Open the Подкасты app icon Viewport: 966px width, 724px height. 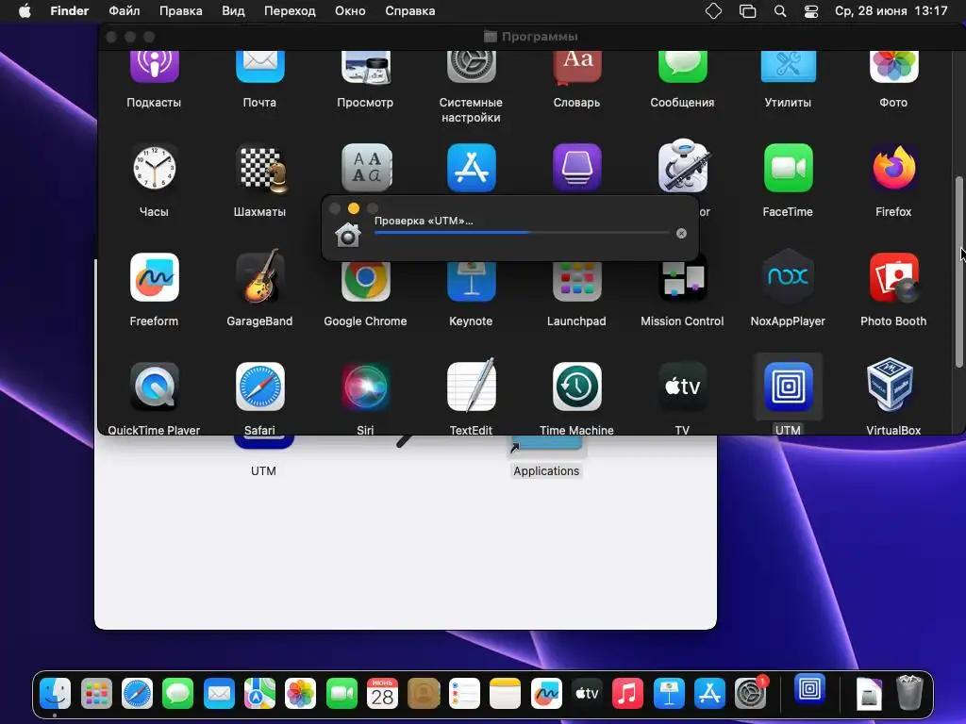click(154, 67)
